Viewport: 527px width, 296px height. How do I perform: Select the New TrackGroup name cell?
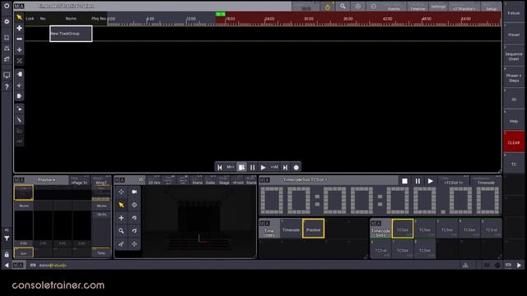click(x=71, y=34)
